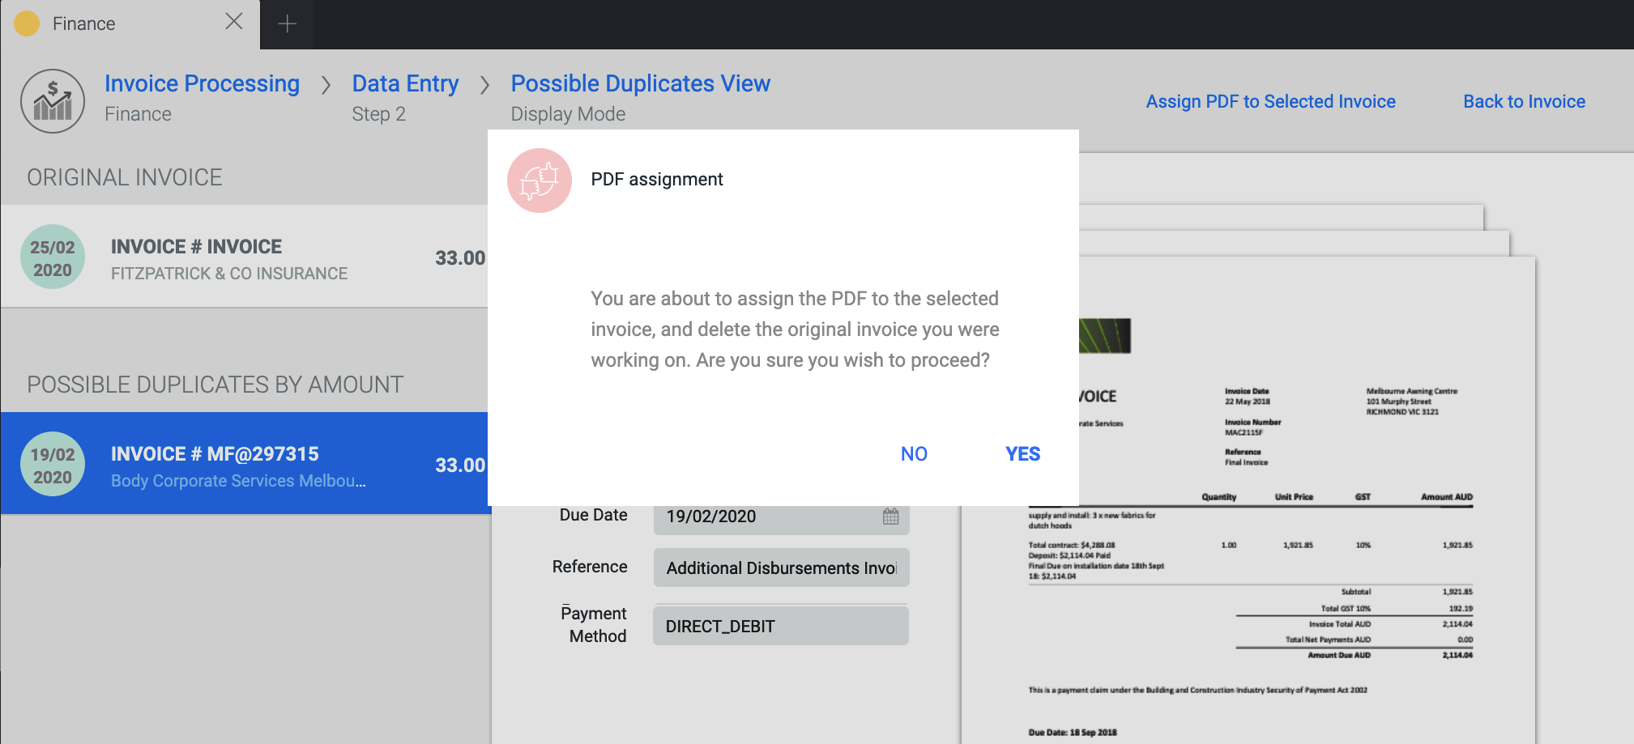This screenshot has height=744, width=1634.
Task: Click the 19/02 2020 date badge
Action: (x=53, y=465)
